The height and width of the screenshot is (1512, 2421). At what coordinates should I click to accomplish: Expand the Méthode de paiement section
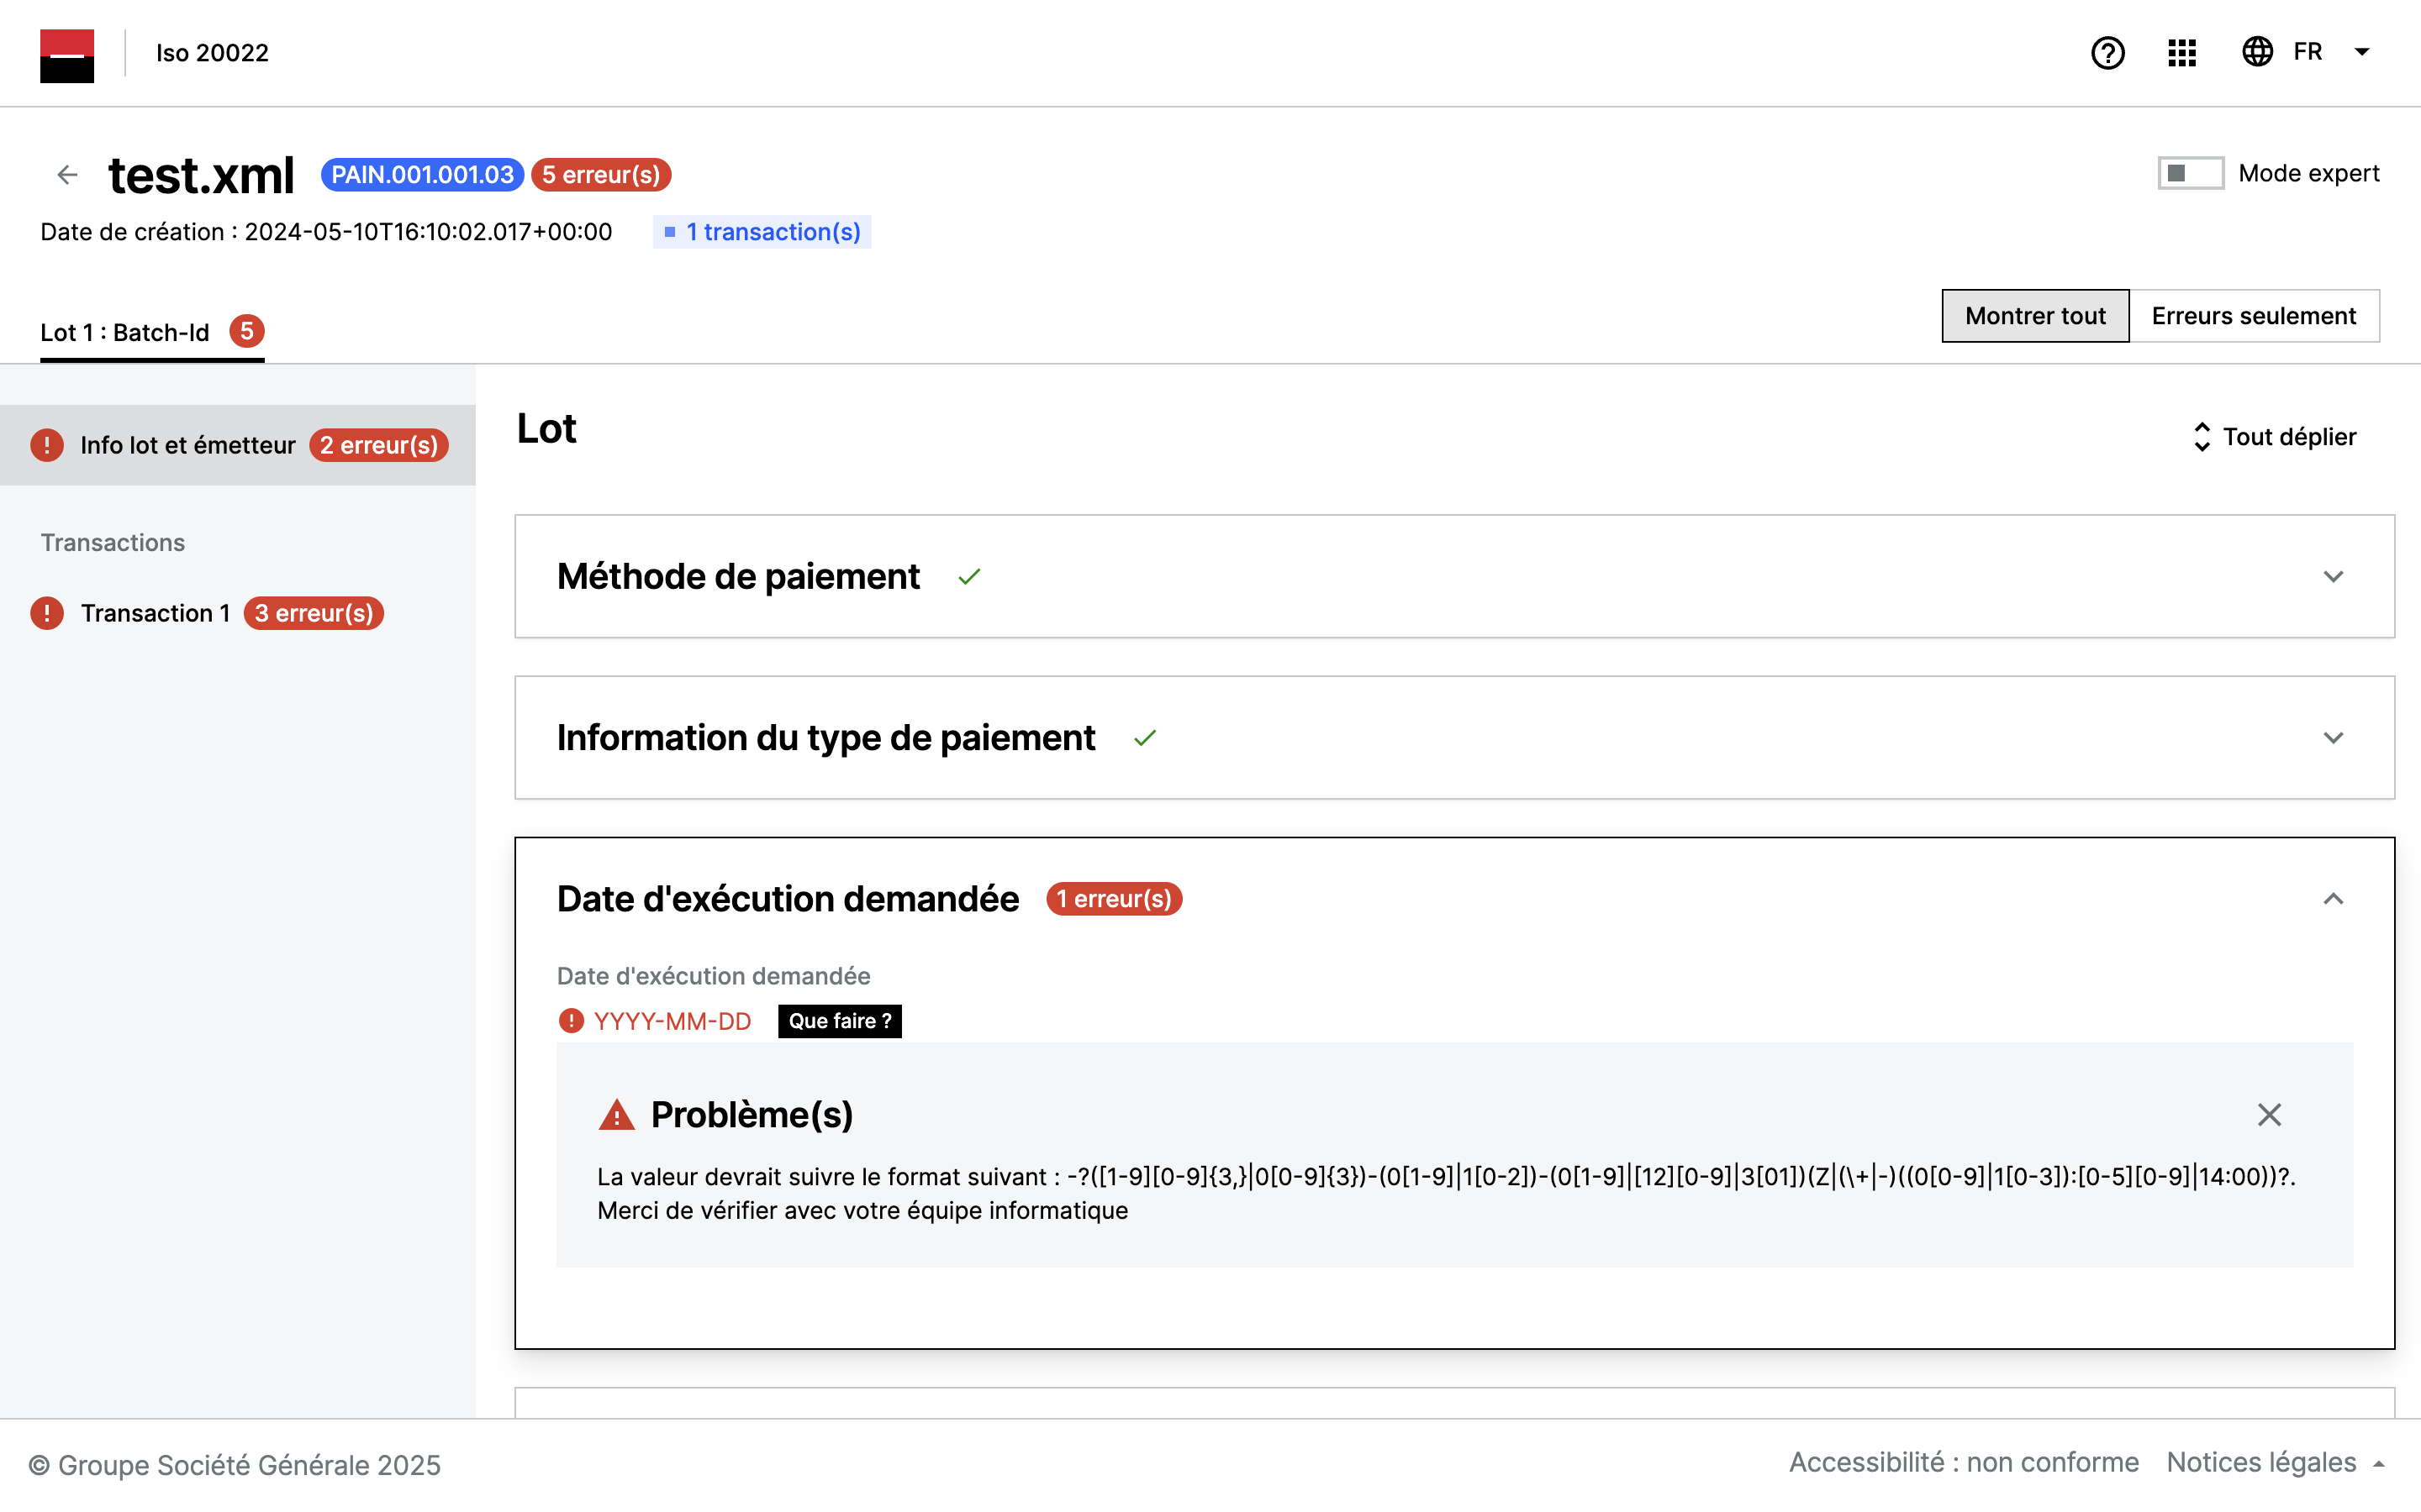click(2332, 577)
